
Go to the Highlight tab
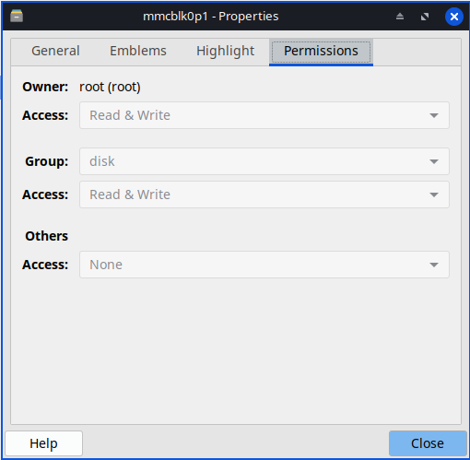click(225, 51)
